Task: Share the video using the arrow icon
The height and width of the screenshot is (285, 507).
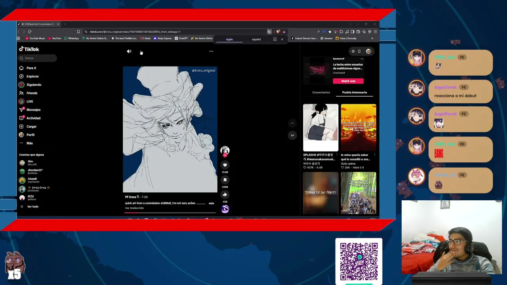Action: click(225, 194)
